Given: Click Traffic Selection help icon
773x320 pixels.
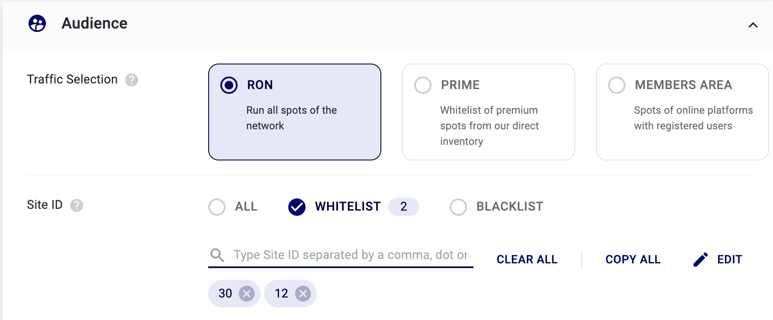Looking at the screenshot, I should 132,80.
